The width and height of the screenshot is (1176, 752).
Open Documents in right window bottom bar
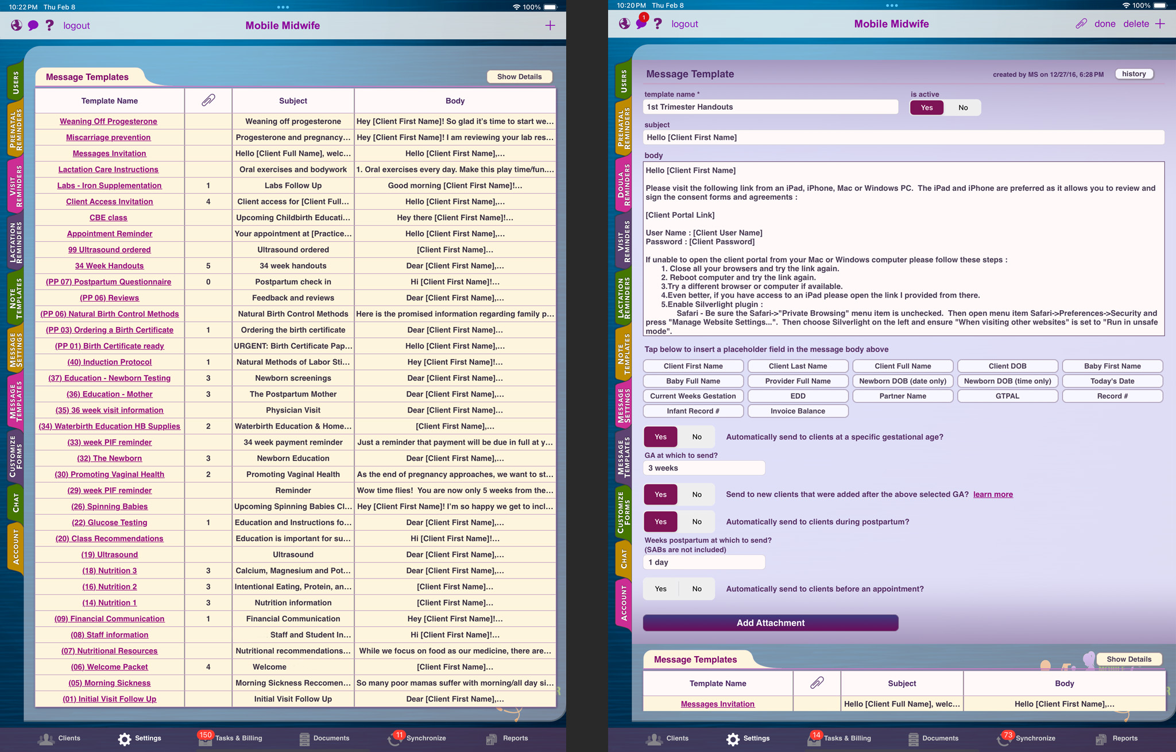click(x=934, y=739)
